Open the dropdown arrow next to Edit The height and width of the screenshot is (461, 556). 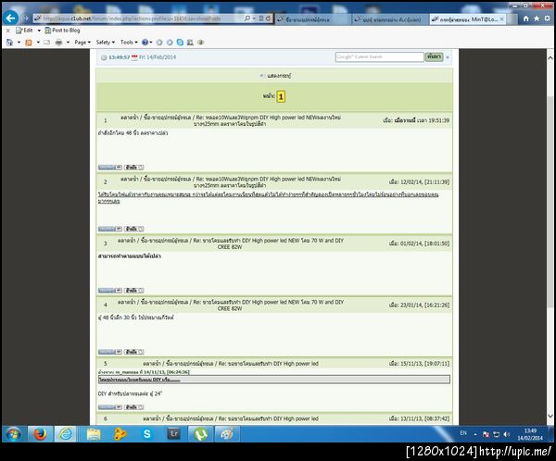pyautogui.click(x=39, y=31)
